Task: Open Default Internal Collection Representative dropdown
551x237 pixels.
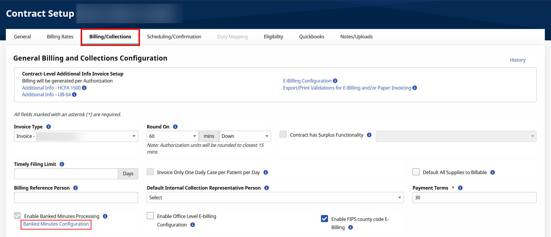Action: pos(275,197)
